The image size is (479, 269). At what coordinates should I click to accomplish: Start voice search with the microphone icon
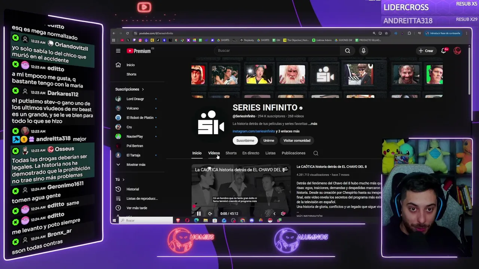(x=363, y=51)
